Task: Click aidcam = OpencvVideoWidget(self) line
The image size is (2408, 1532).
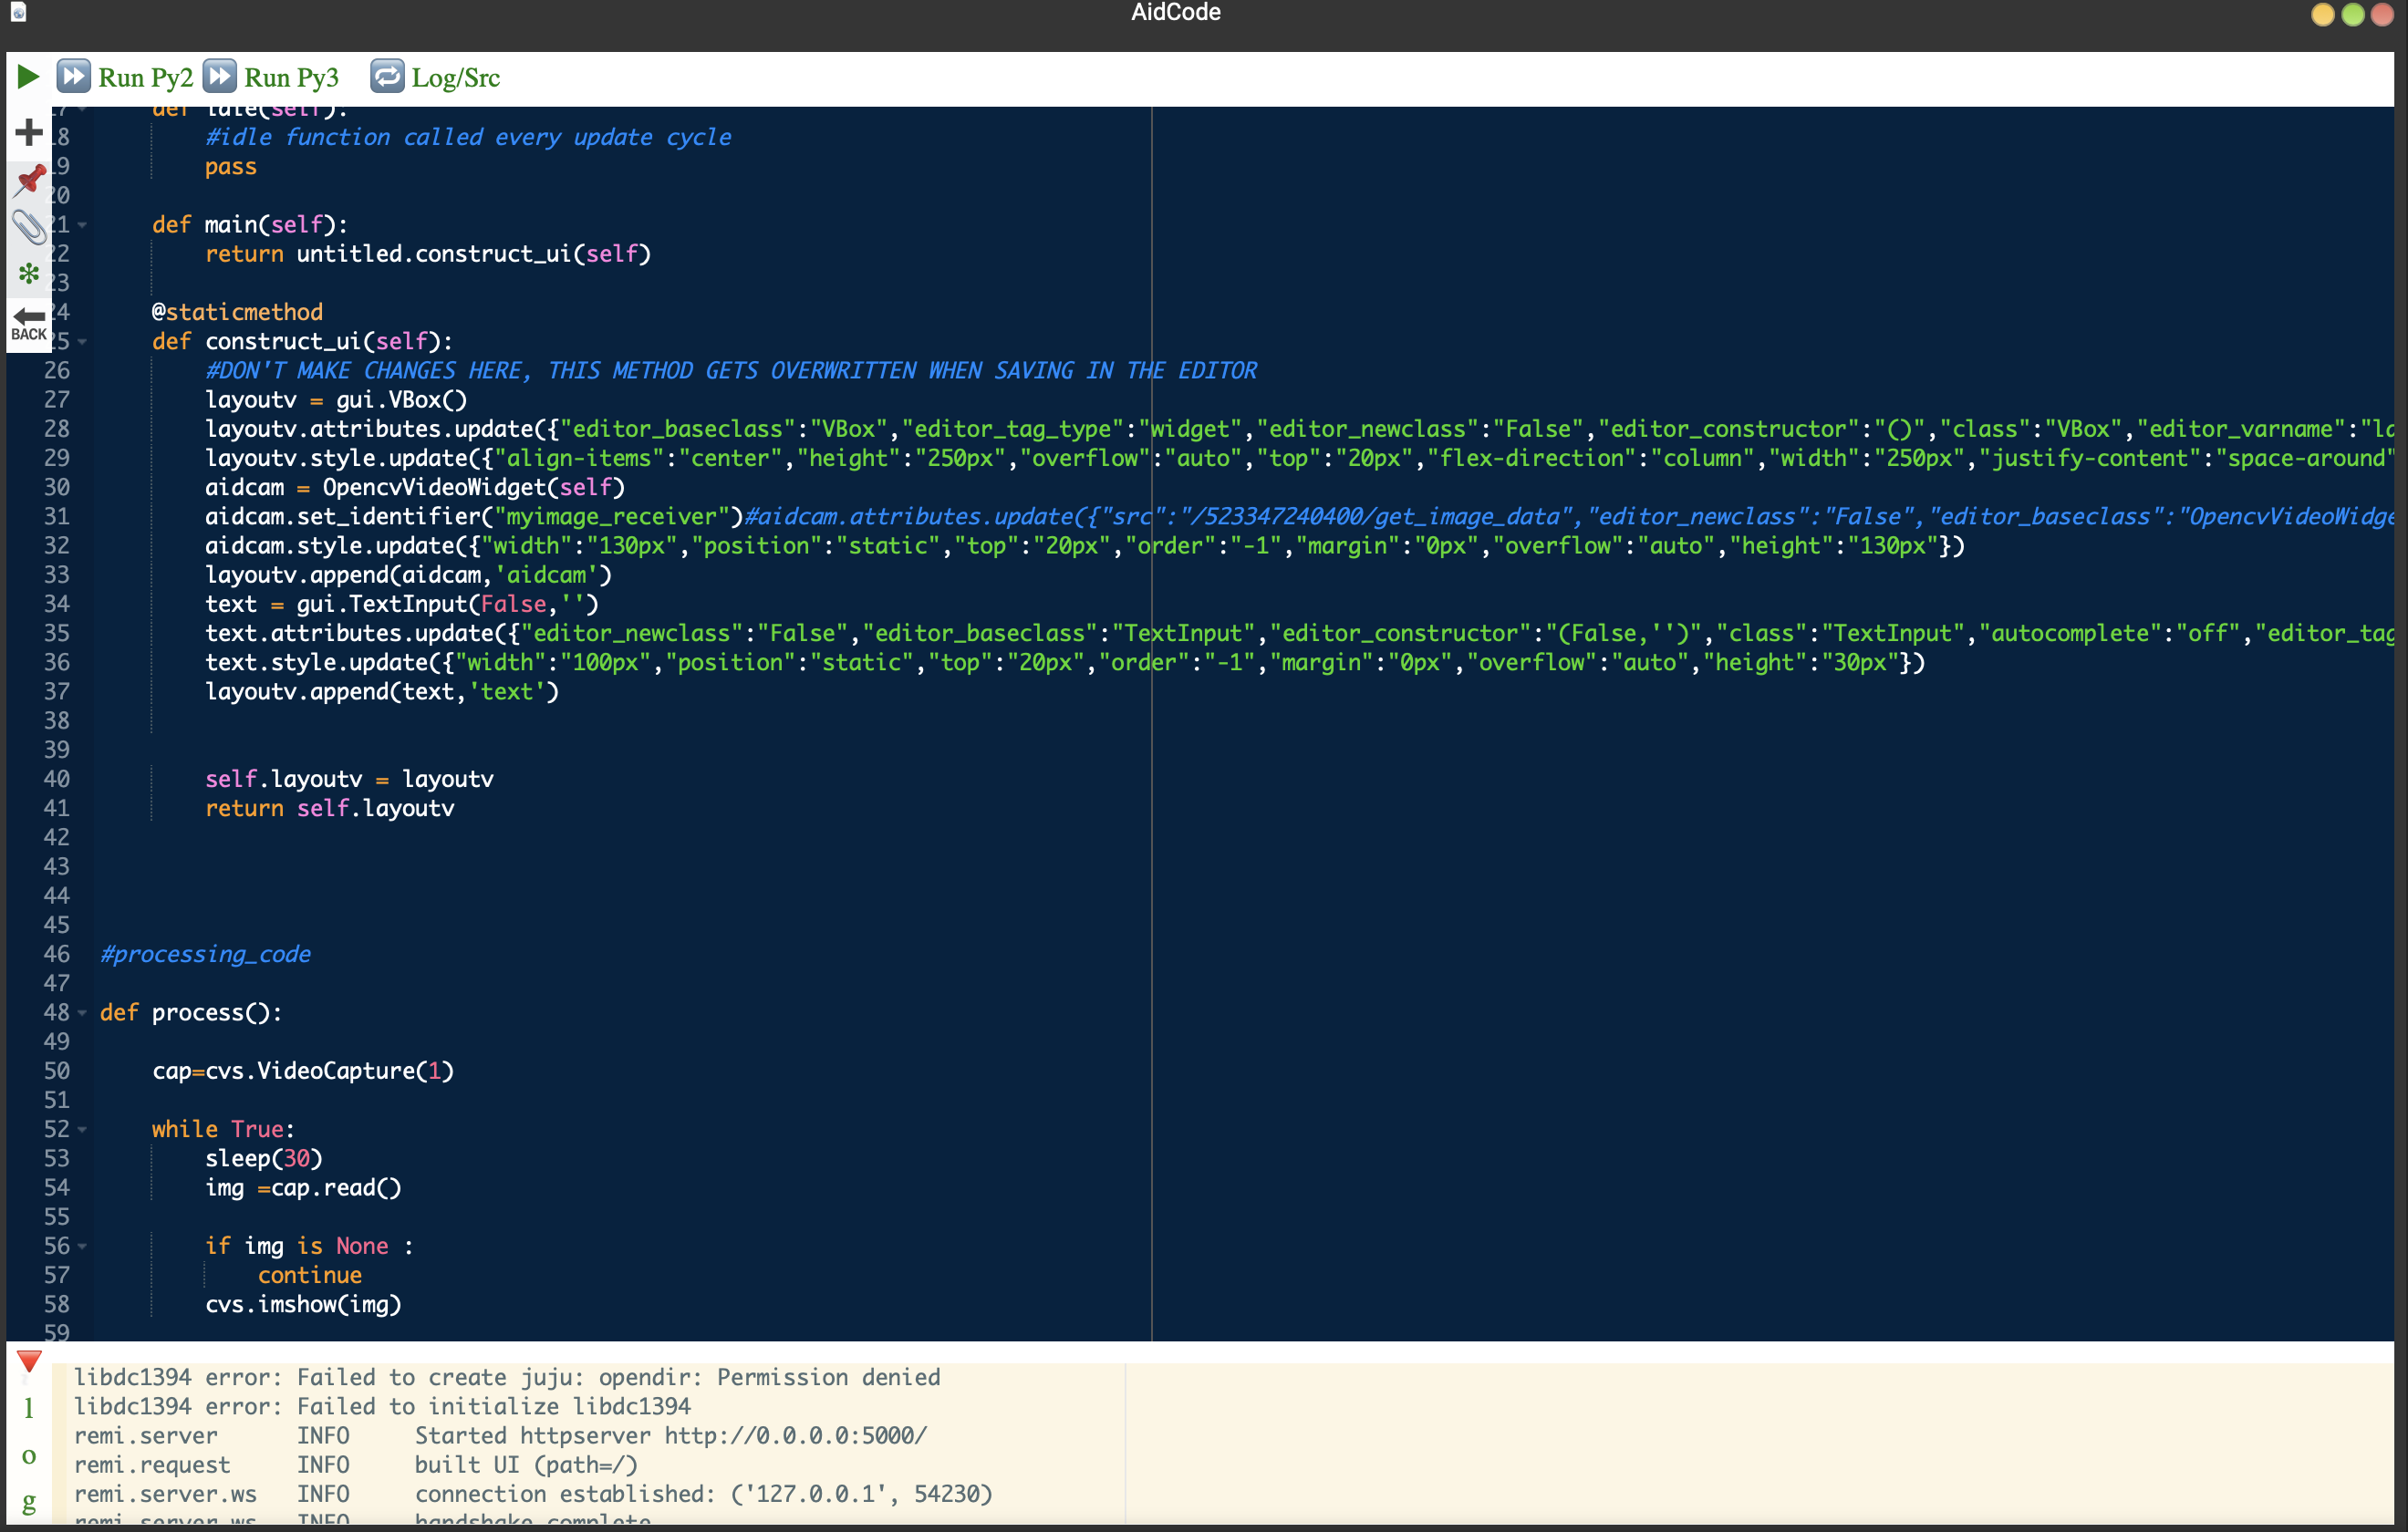Action: coord(415,487)
